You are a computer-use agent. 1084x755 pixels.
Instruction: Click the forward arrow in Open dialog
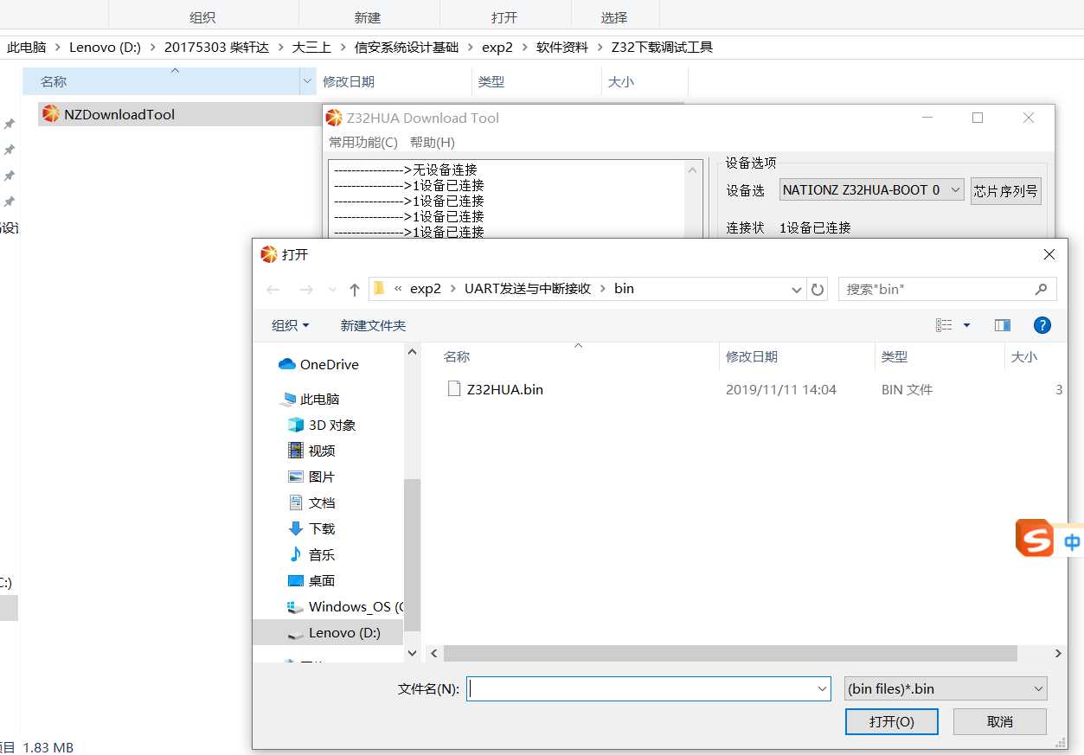pyautogui.click(x=305, y=290)
